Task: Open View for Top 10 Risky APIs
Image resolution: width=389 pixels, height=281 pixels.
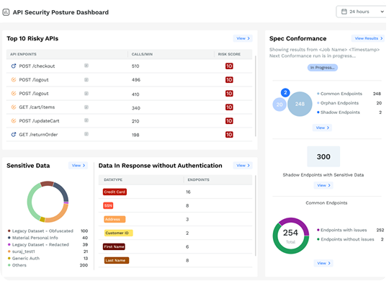Action: (x=243, y=38)
